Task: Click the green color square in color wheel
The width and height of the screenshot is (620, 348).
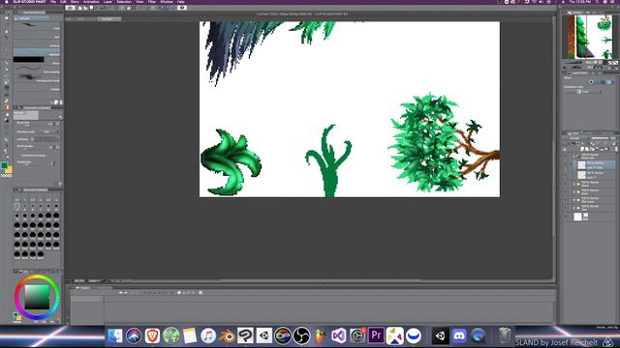Action: click(x=37, y=297)
